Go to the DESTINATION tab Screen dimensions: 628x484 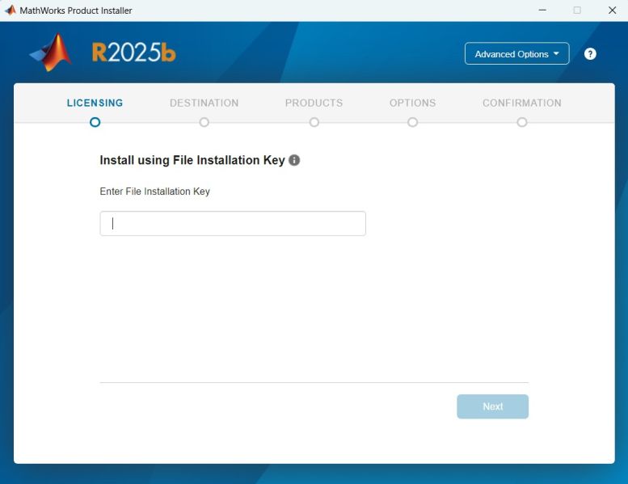click(x=204, y=103)
